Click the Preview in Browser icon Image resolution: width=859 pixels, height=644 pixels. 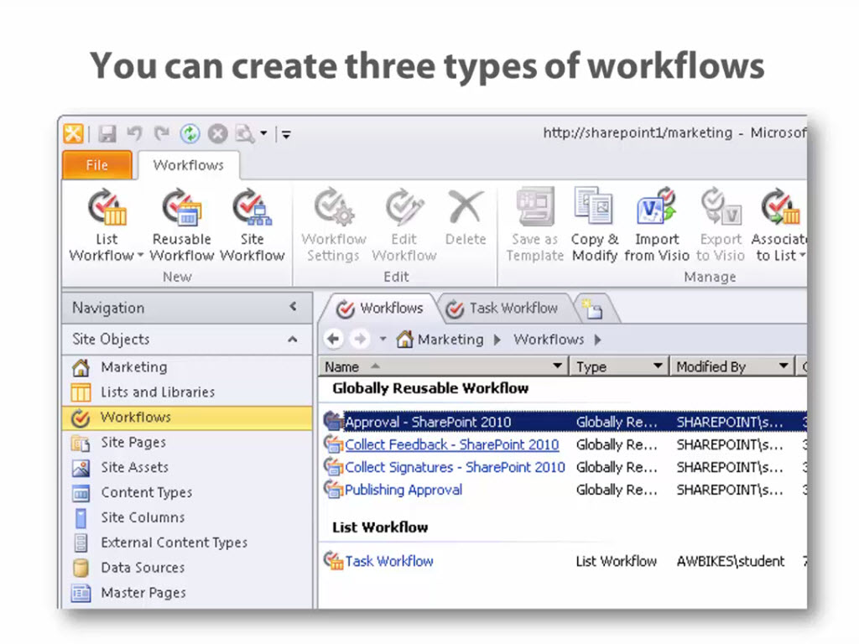[x=244, y=133]
